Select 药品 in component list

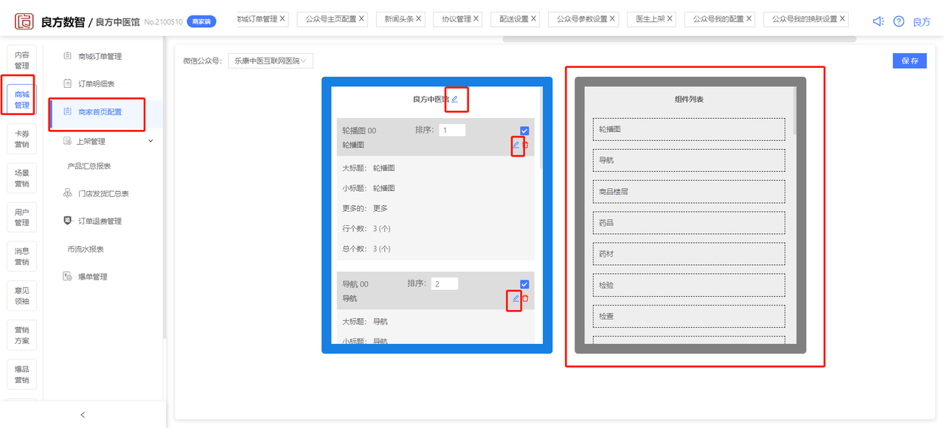pos(689,223)
